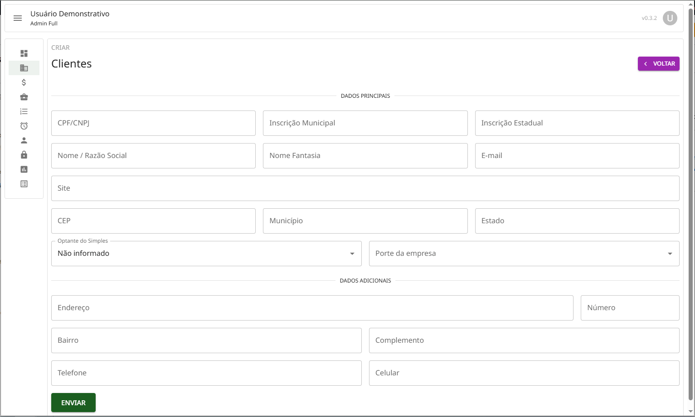Open the user avatar "U" menu
This screenshot has width=695, height=417.
[670, 18]
